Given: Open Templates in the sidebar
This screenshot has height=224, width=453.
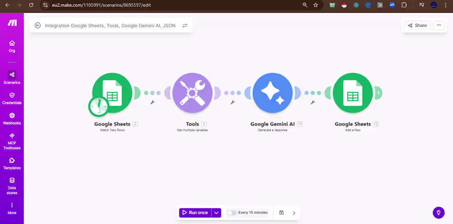Looking at the screenshot, I should pos(12,164).
